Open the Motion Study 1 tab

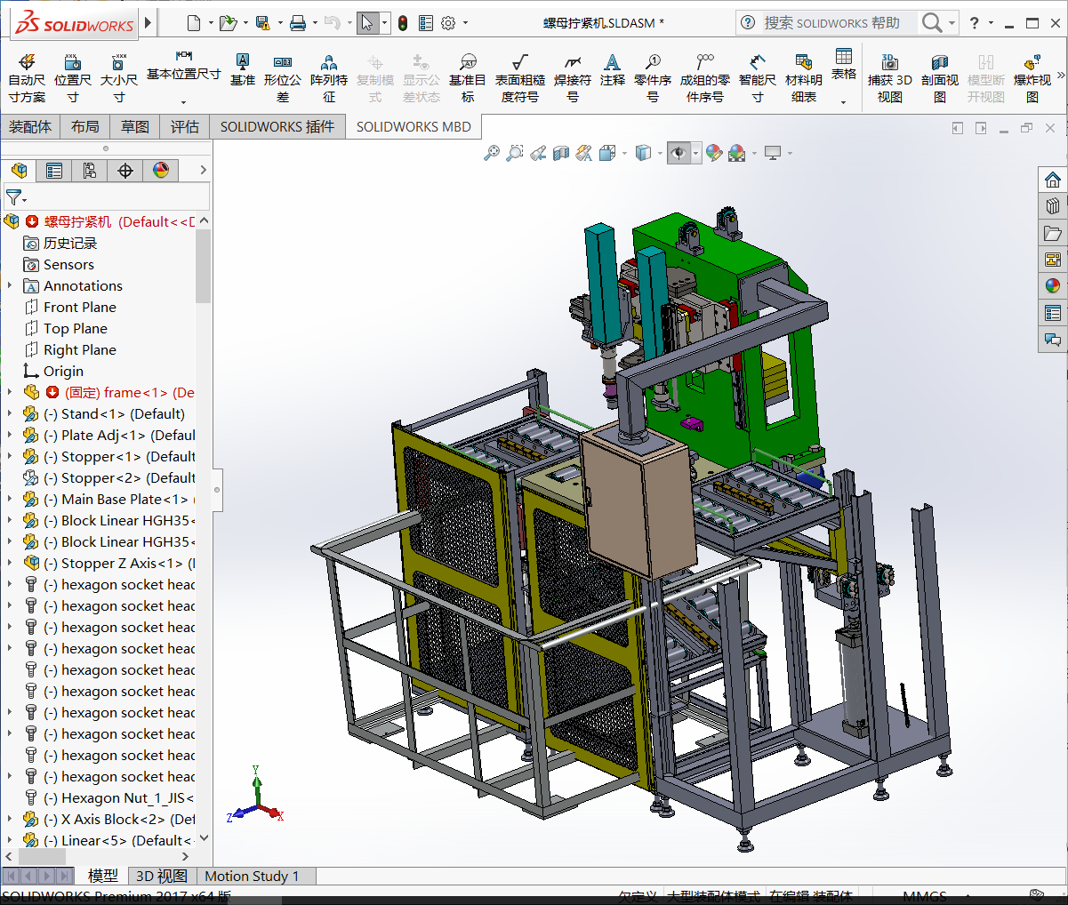pyautogui.click(x=252, y=876)
